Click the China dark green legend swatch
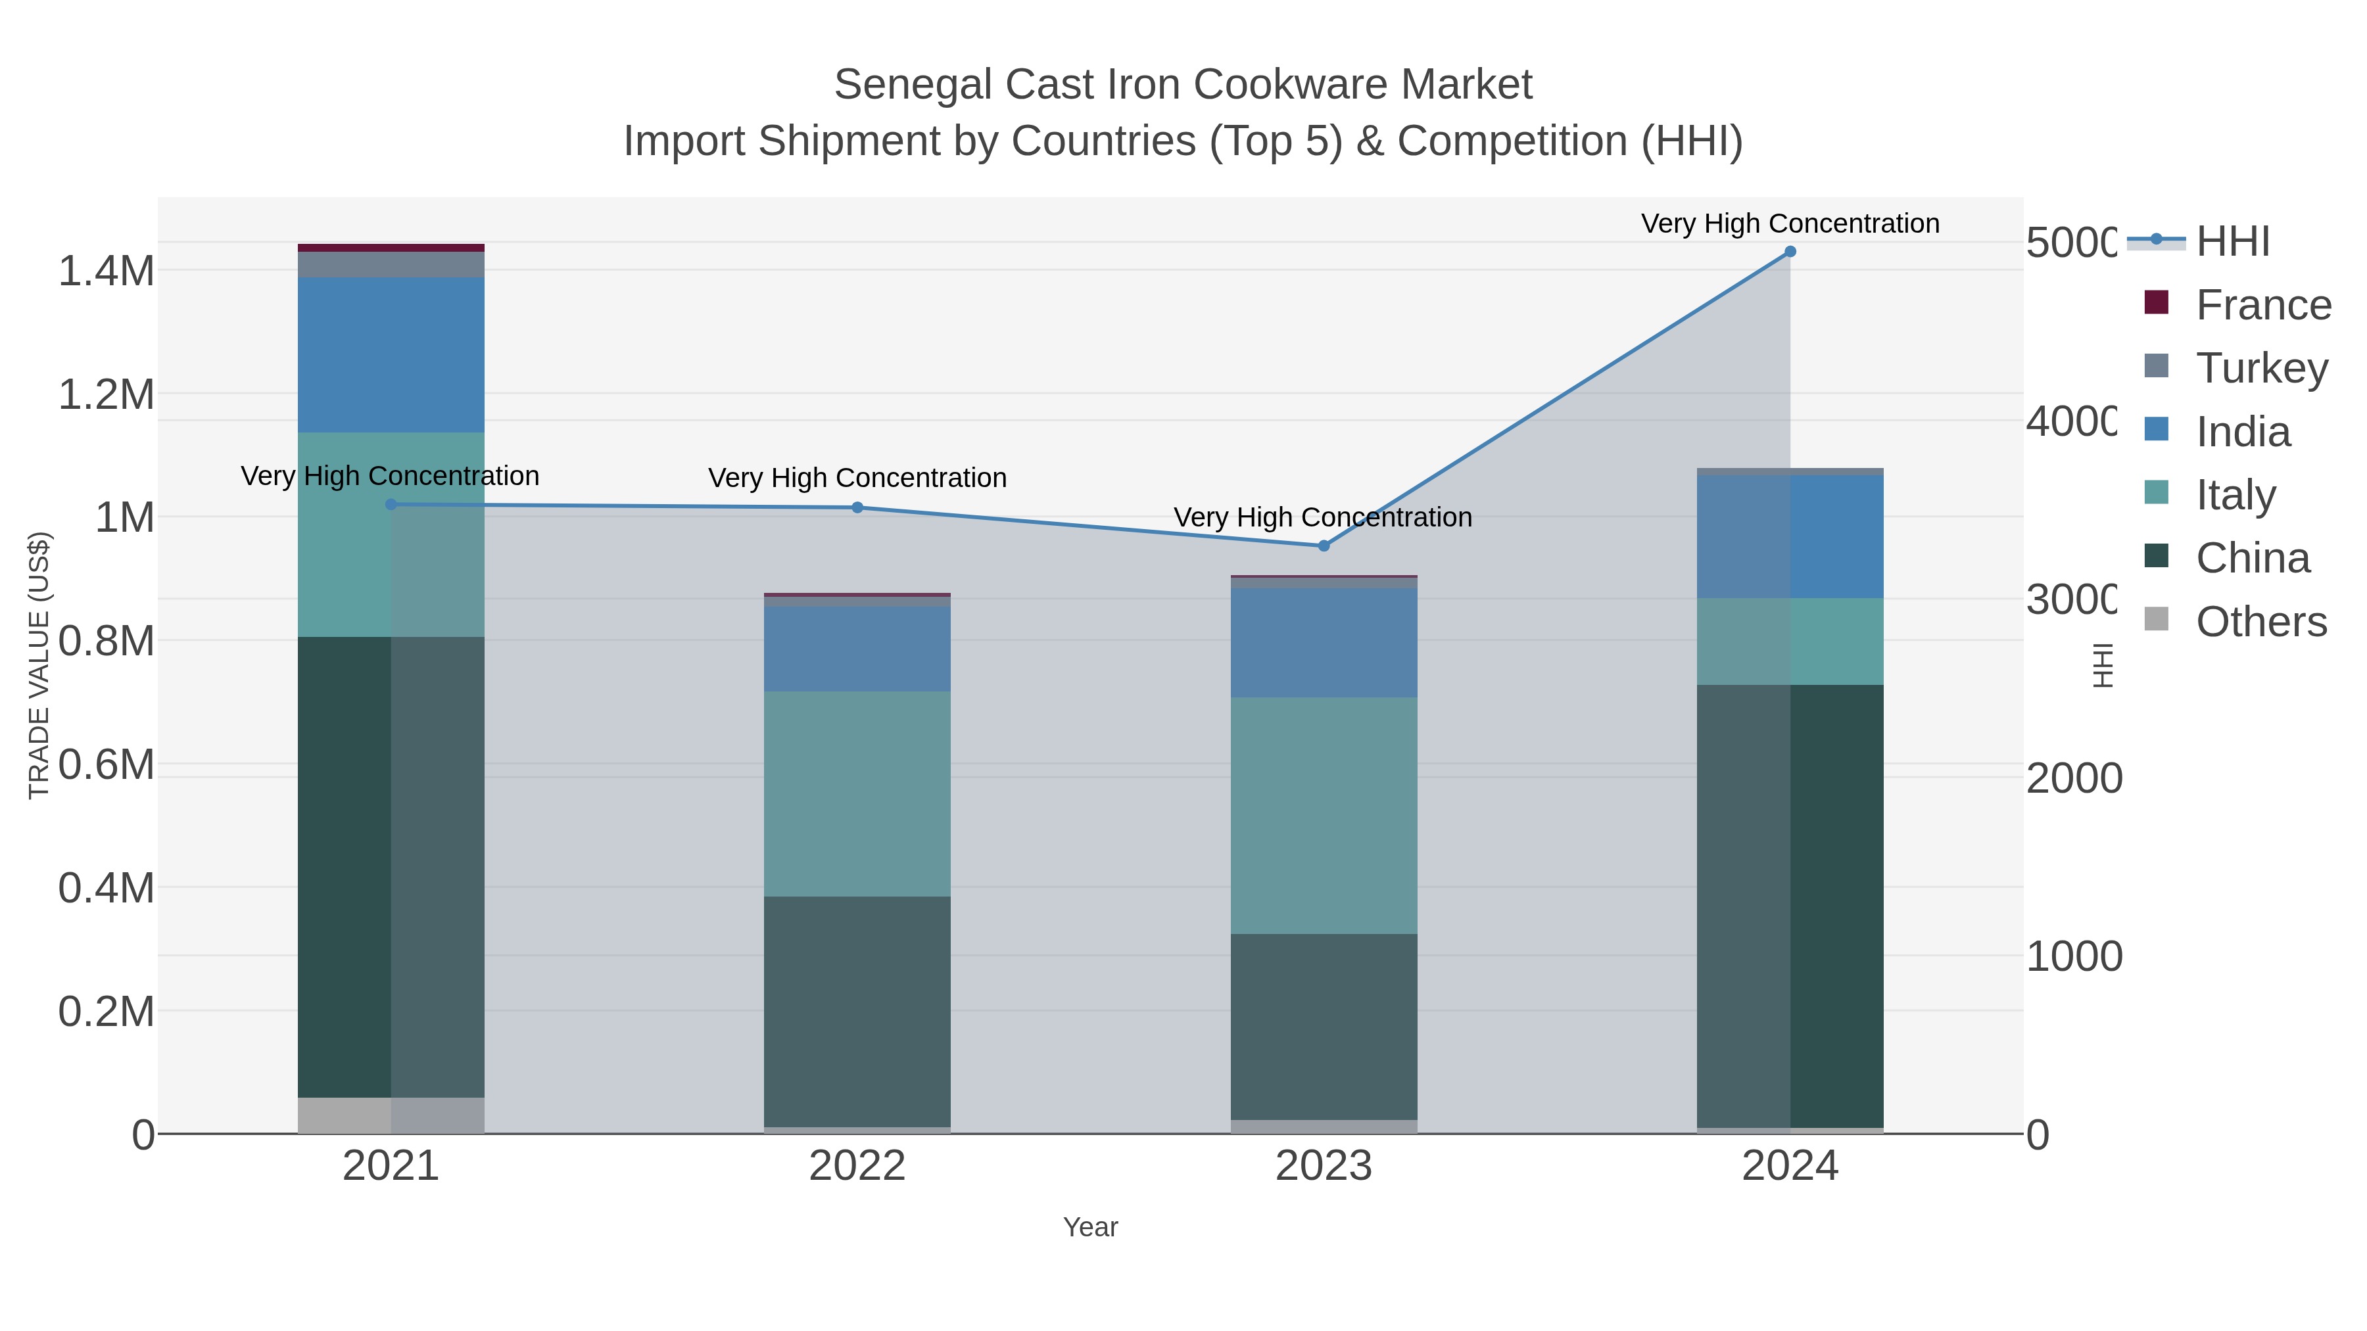Image resolution: width=2367 pixels, height=1331 pixels. click(x=2156, y=555)
